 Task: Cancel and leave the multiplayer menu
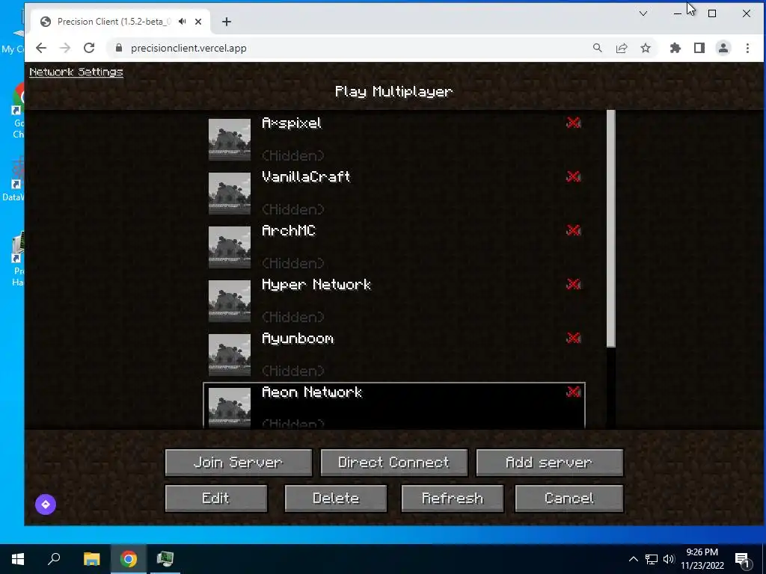point(569,499)
